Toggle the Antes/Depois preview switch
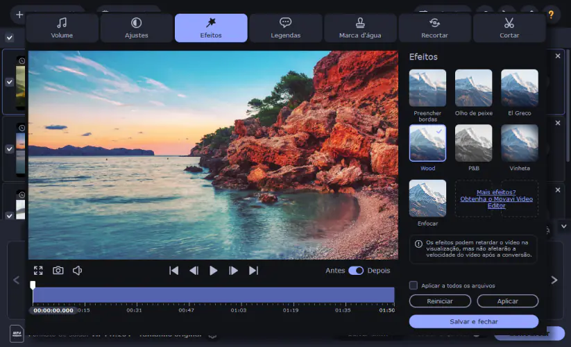This screenshot has height=347, width=571. (356, 271)
